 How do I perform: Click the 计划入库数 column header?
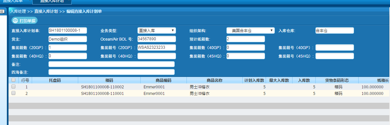(x=254, y=80)
